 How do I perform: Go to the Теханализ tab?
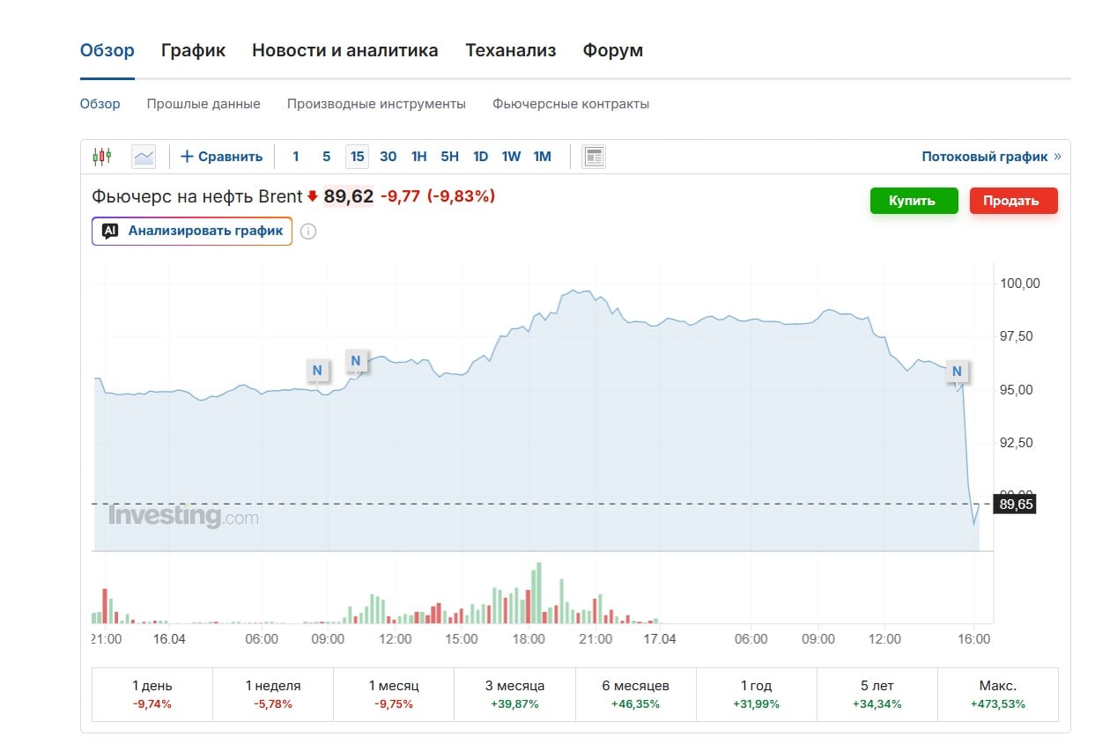pyautogui.click(x=510, y=50)
